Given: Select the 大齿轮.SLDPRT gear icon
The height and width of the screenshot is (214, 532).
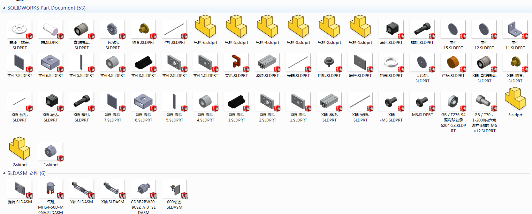Looking at the screenshot, I should (422, 63).
